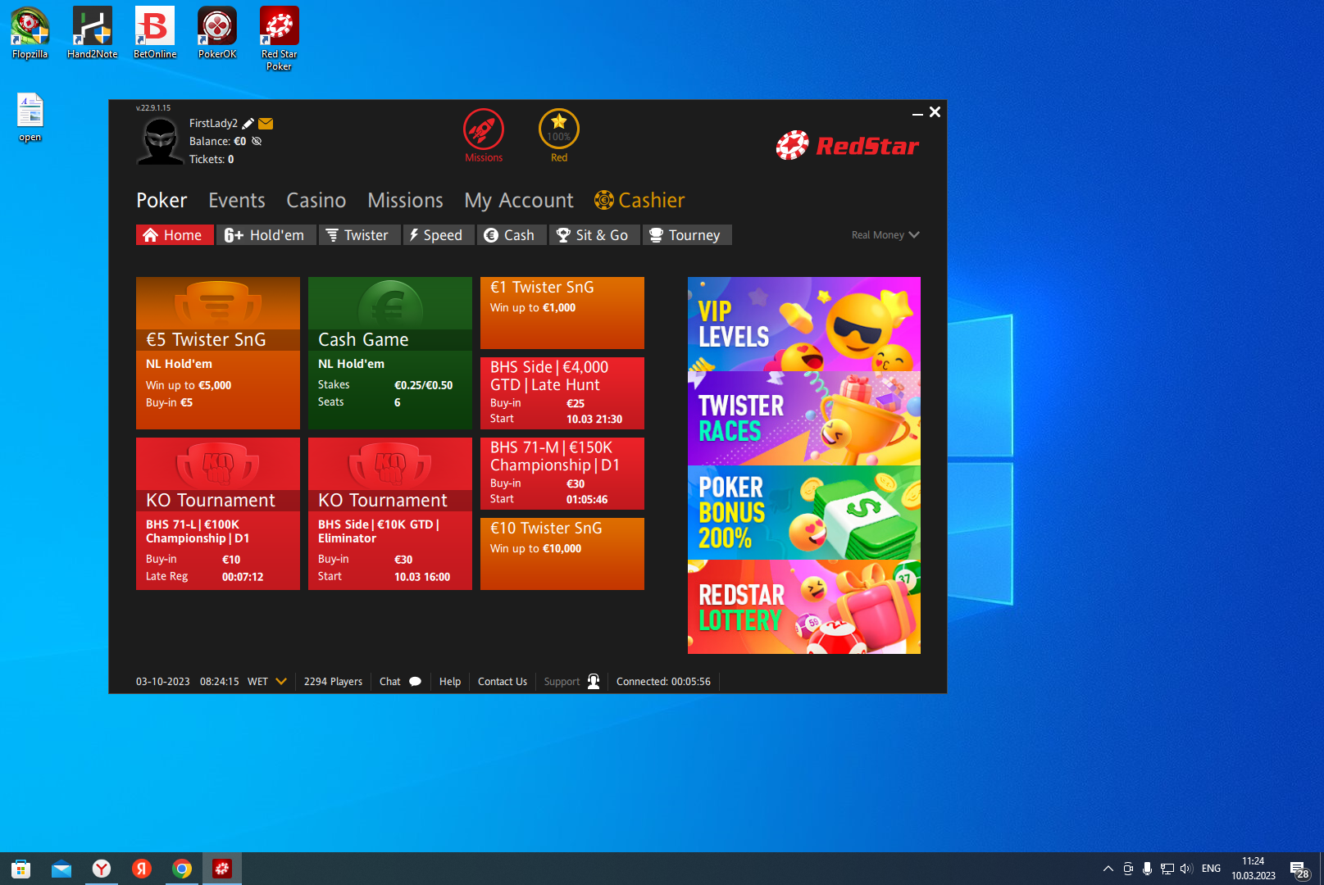Image resolution: width=1324 pixels, height=885 pixels.
Task: Open the Cashier section
Action: click(x=639, y=200)
